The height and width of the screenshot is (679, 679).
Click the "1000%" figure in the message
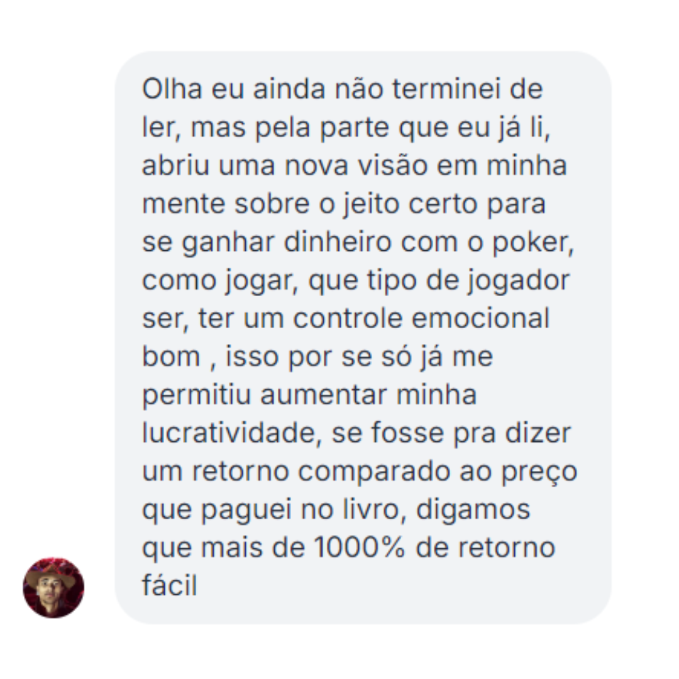click(x=359, y=548)
